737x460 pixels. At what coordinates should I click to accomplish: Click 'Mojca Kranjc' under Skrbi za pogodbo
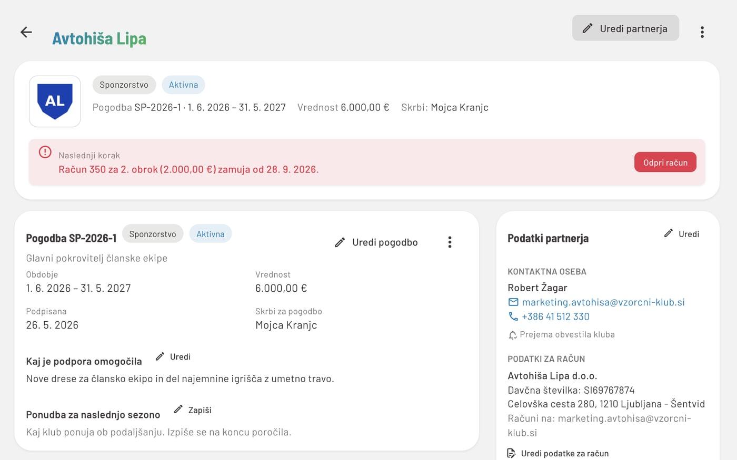(286, 325)
